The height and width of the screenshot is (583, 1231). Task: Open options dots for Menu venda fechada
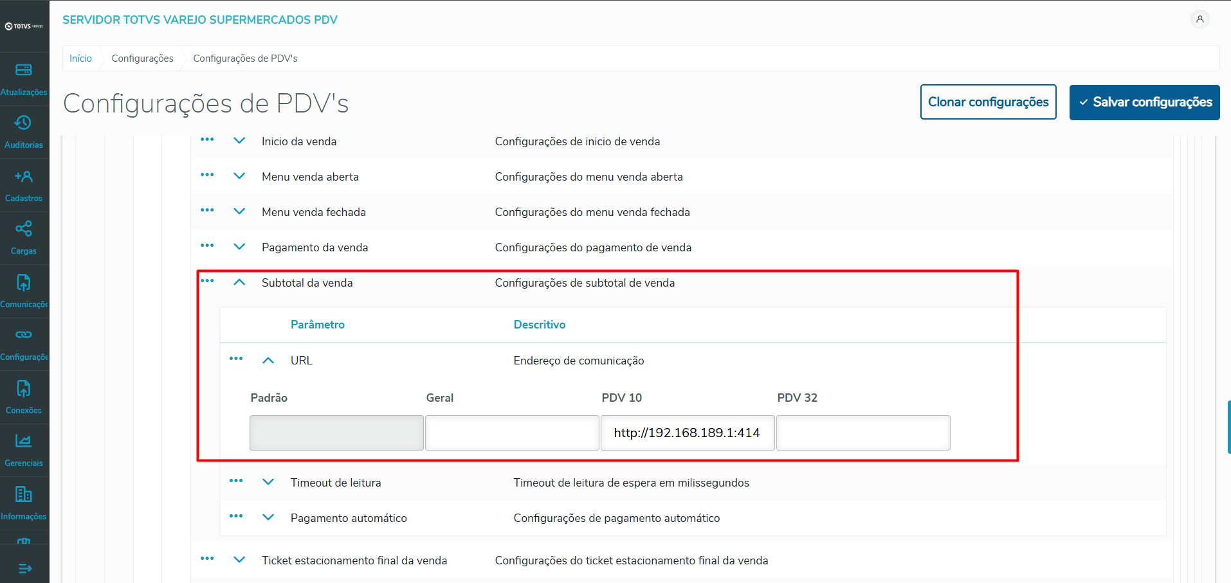[x=207, y=210]
